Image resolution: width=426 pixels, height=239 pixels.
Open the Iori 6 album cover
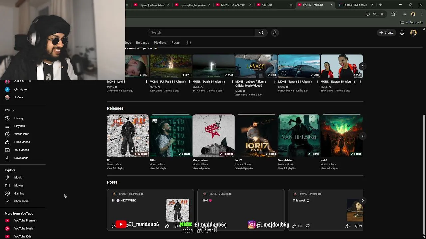pos(341,136)
